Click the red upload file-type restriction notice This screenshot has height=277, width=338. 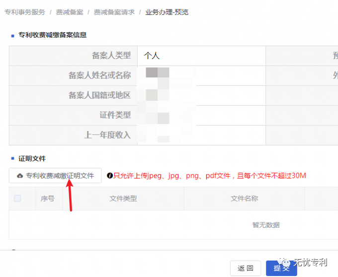[210, 176]
